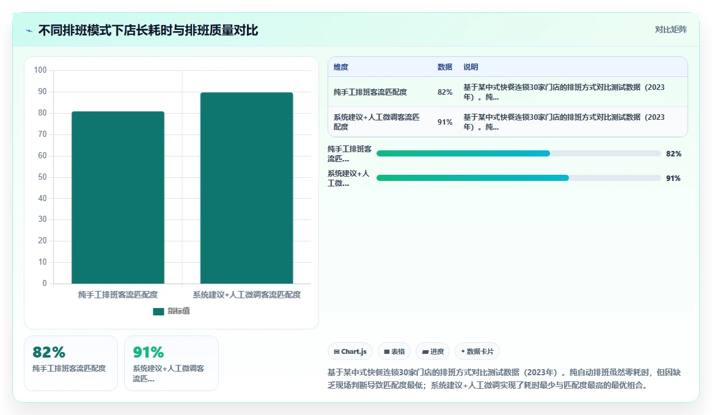Click the 维度 column header

(x=341, y=67)
